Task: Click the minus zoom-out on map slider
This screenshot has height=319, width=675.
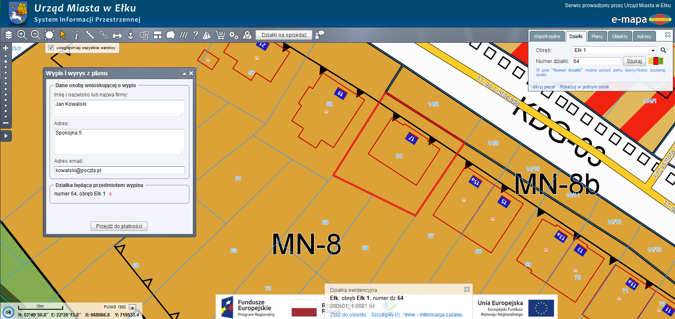Action: [x=6, y=123]
